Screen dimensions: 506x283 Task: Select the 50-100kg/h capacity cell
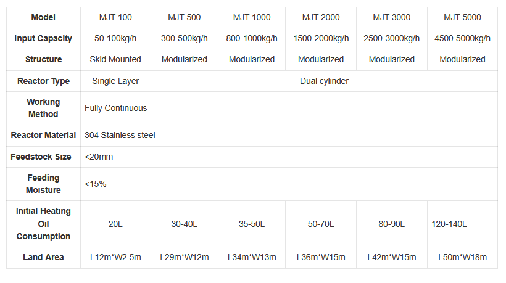(115, 39)
